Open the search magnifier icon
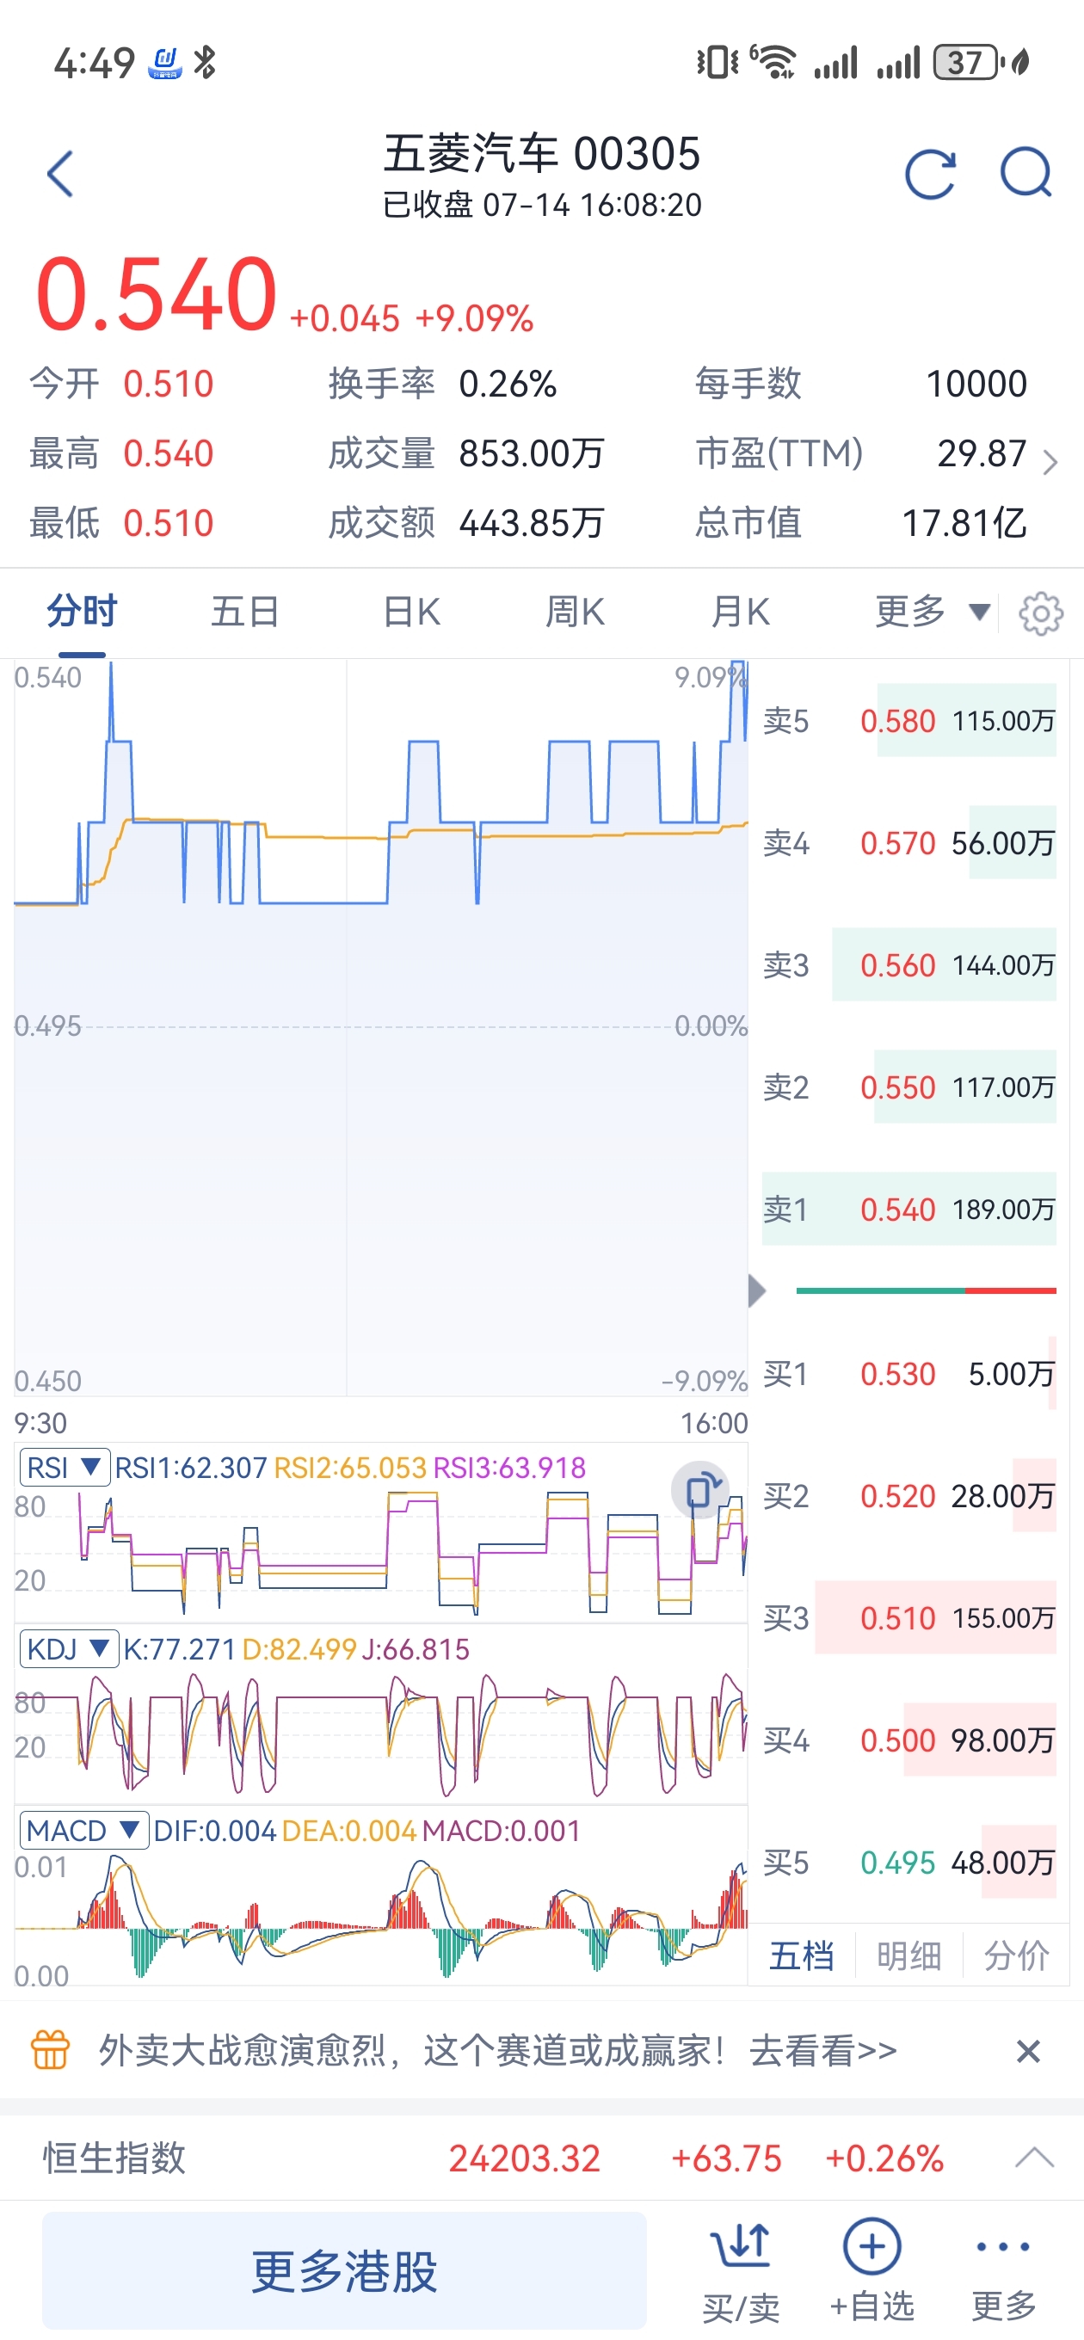 (x=1025, y=173)
